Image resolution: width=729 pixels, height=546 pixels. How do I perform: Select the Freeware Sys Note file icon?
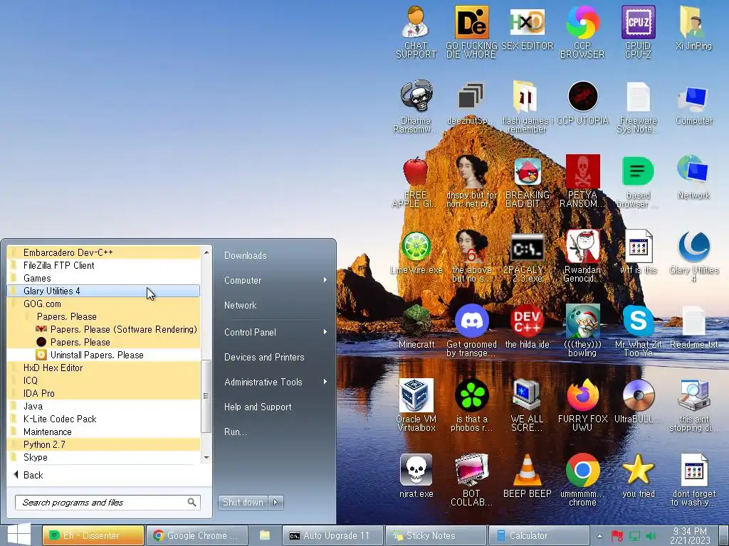click(x=638, y=107)
